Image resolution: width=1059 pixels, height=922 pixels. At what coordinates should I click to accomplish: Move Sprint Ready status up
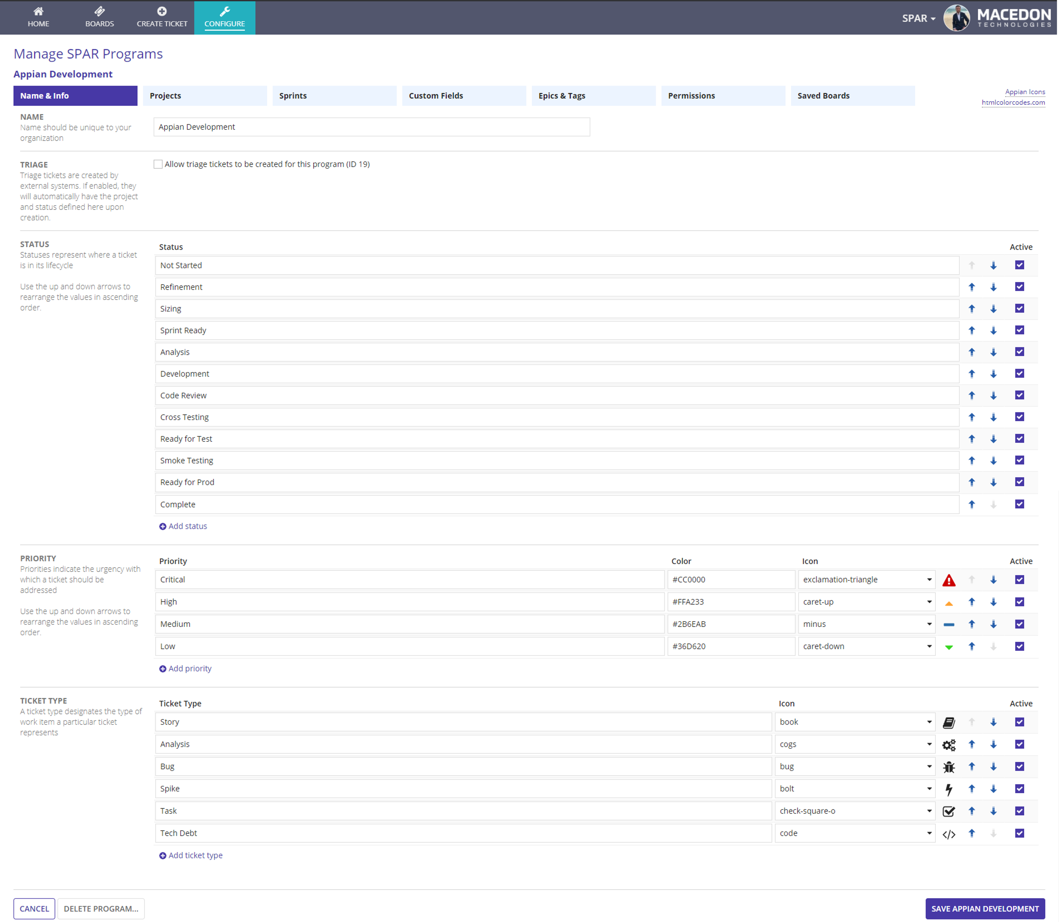972,330
